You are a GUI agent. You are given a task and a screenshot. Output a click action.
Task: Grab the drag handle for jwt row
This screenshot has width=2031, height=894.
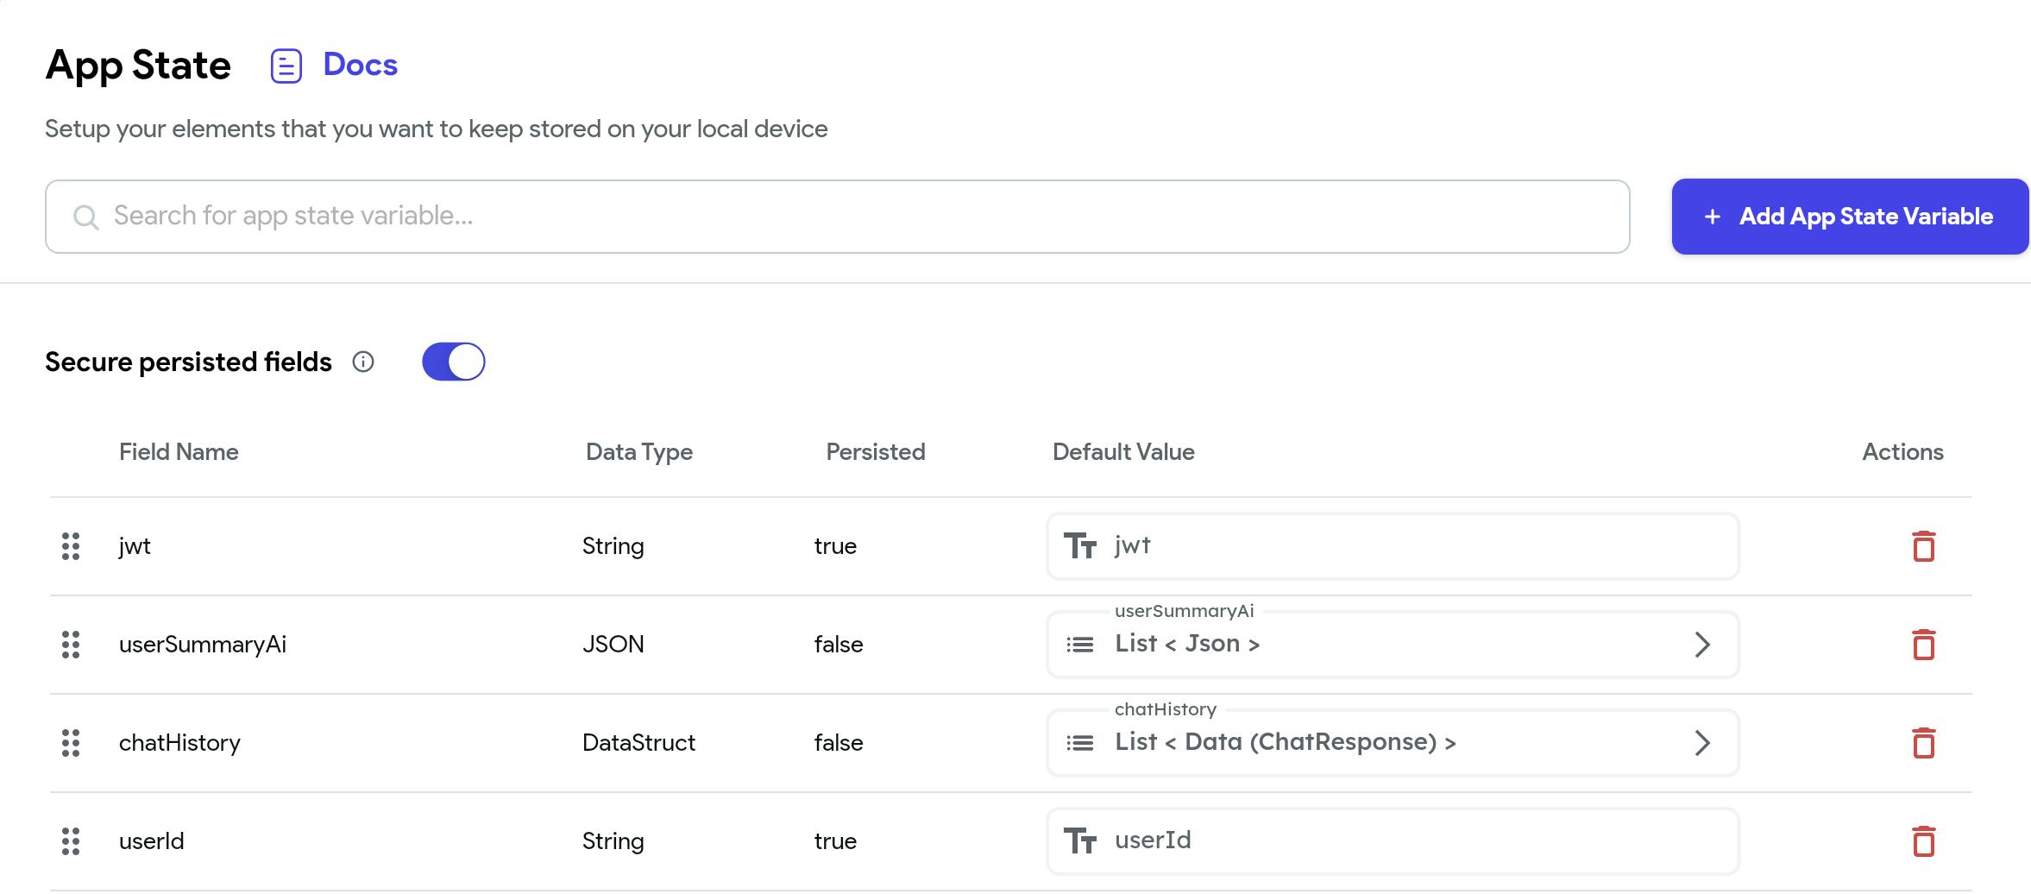71,546
